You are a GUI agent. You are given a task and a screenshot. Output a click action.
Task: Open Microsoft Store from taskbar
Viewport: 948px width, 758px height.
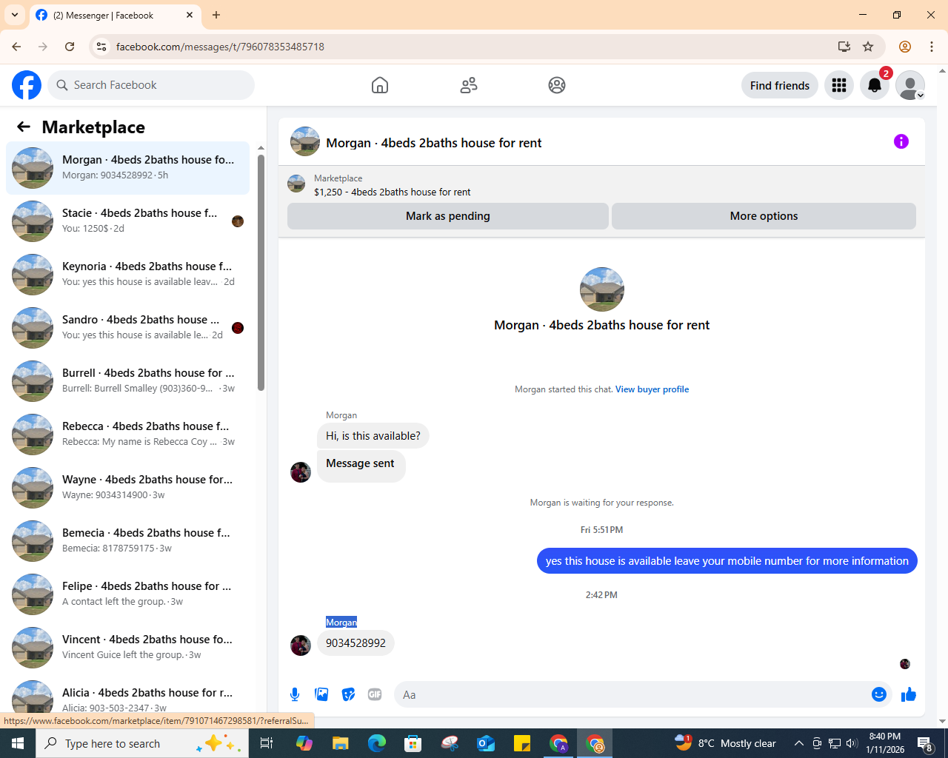click(x=413, y=743)
